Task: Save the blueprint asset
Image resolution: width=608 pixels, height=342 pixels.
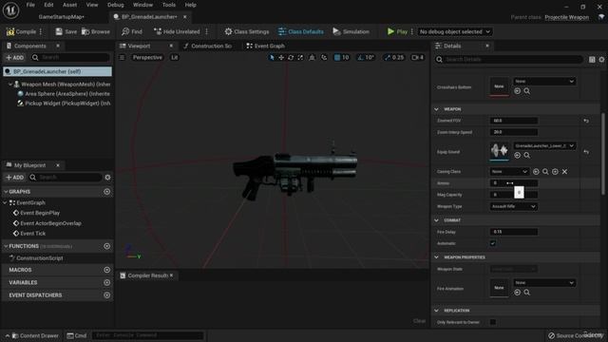Action: [66, 31]
